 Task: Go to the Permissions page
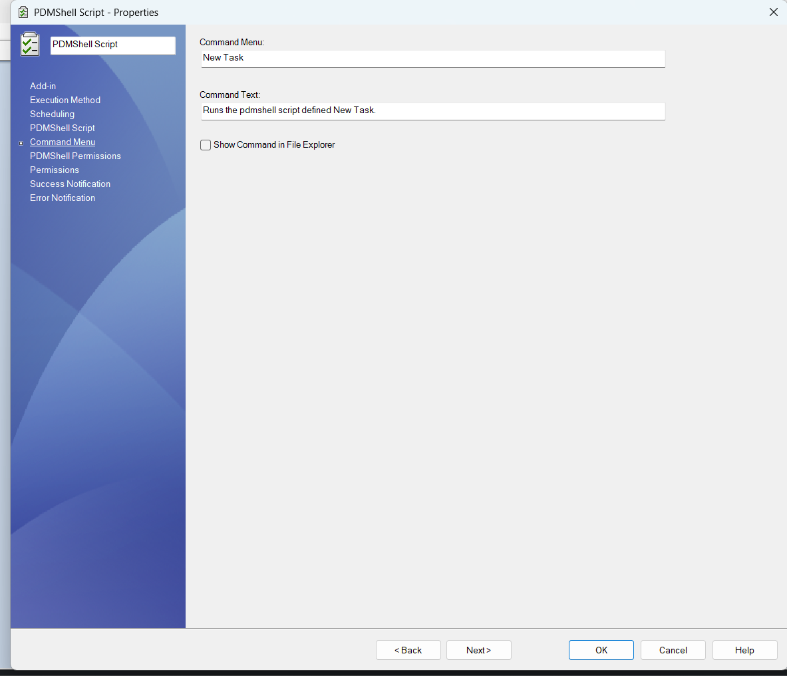click(x=54, y=170)
